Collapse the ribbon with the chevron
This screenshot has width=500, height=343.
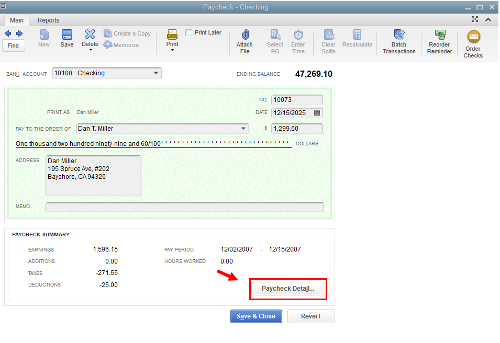pyautogui.click(x=488, y=20)
